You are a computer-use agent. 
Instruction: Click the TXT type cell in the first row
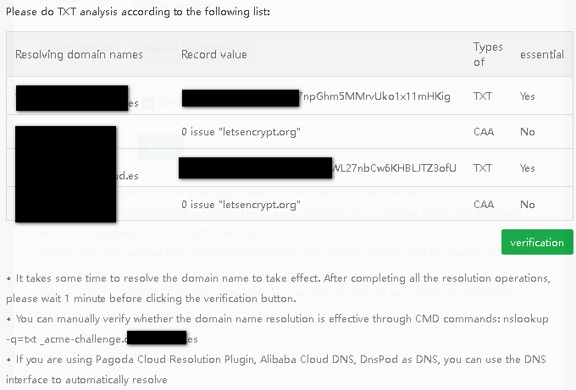(x=483, y=96)
